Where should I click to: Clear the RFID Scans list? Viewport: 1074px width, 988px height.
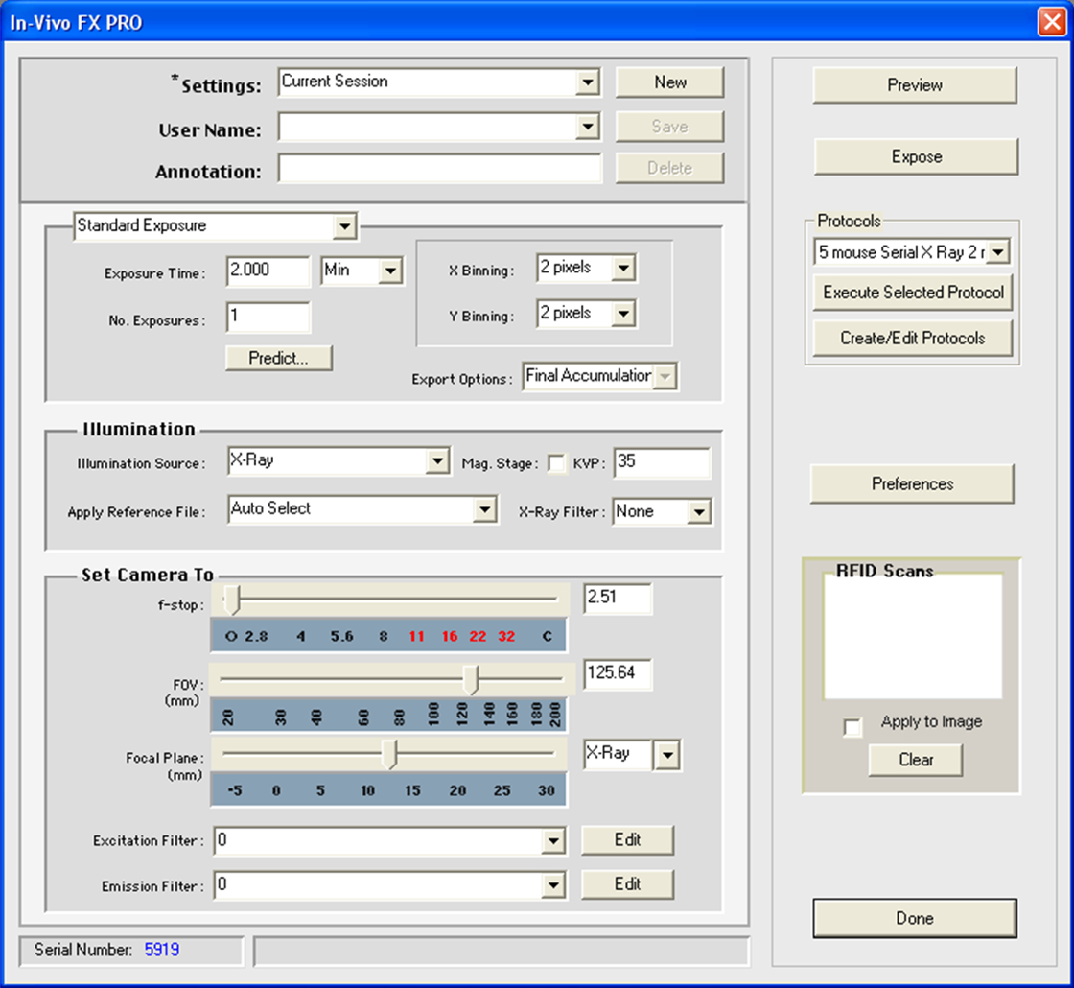[915, 760]
